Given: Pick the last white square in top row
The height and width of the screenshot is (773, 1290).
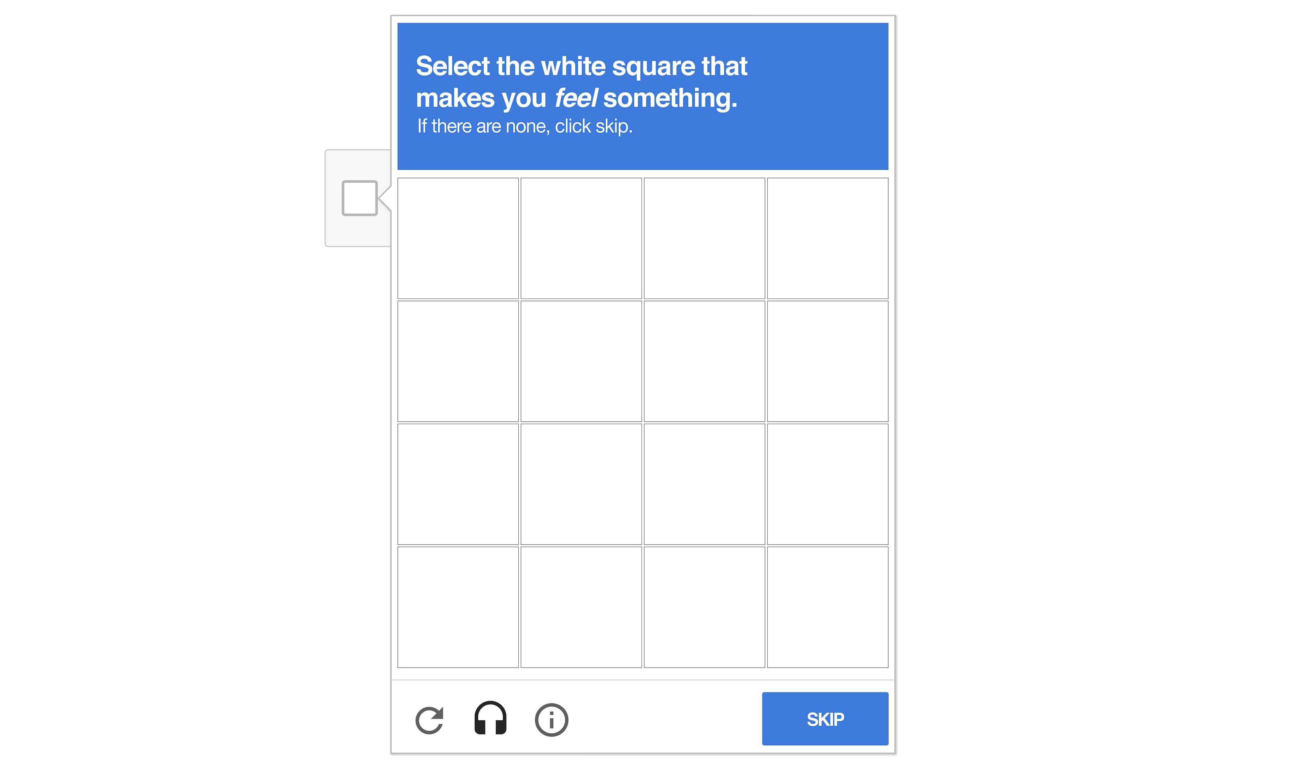Looking at the screenshot, I should 827,238.
